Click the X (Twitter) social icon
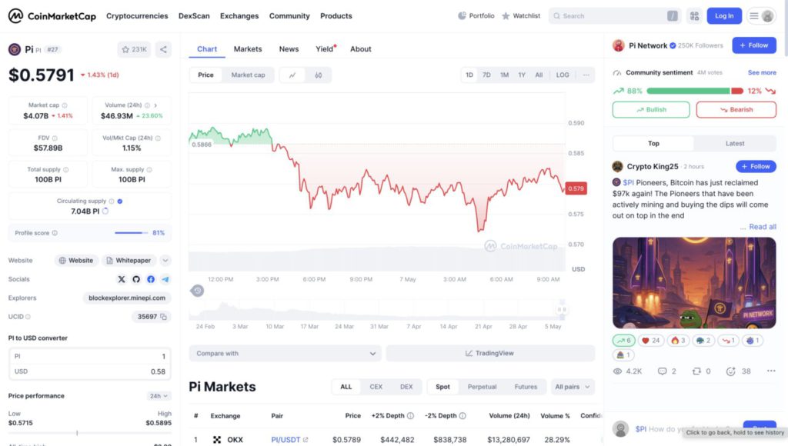The image size is (788, 446). point(122,279)
